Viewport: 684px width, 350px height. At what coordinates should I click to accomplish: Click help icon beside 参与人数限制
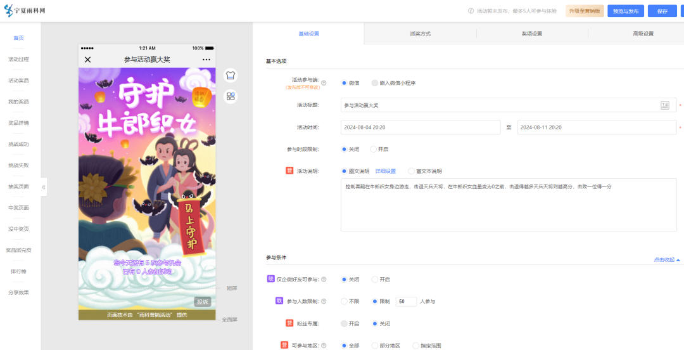click(x=324, y=301)
